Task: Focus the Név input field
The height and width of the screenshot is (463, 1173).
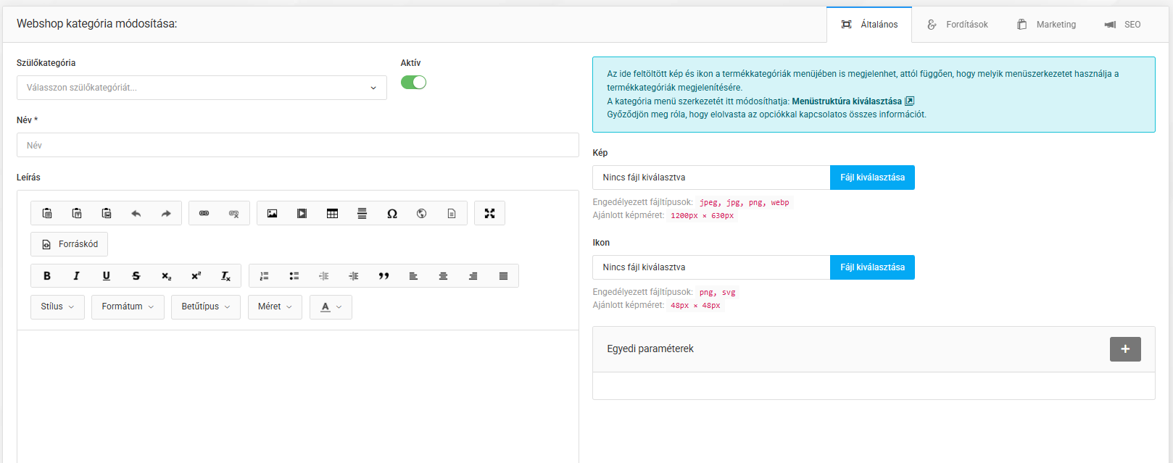Action: tap(298, 145)
